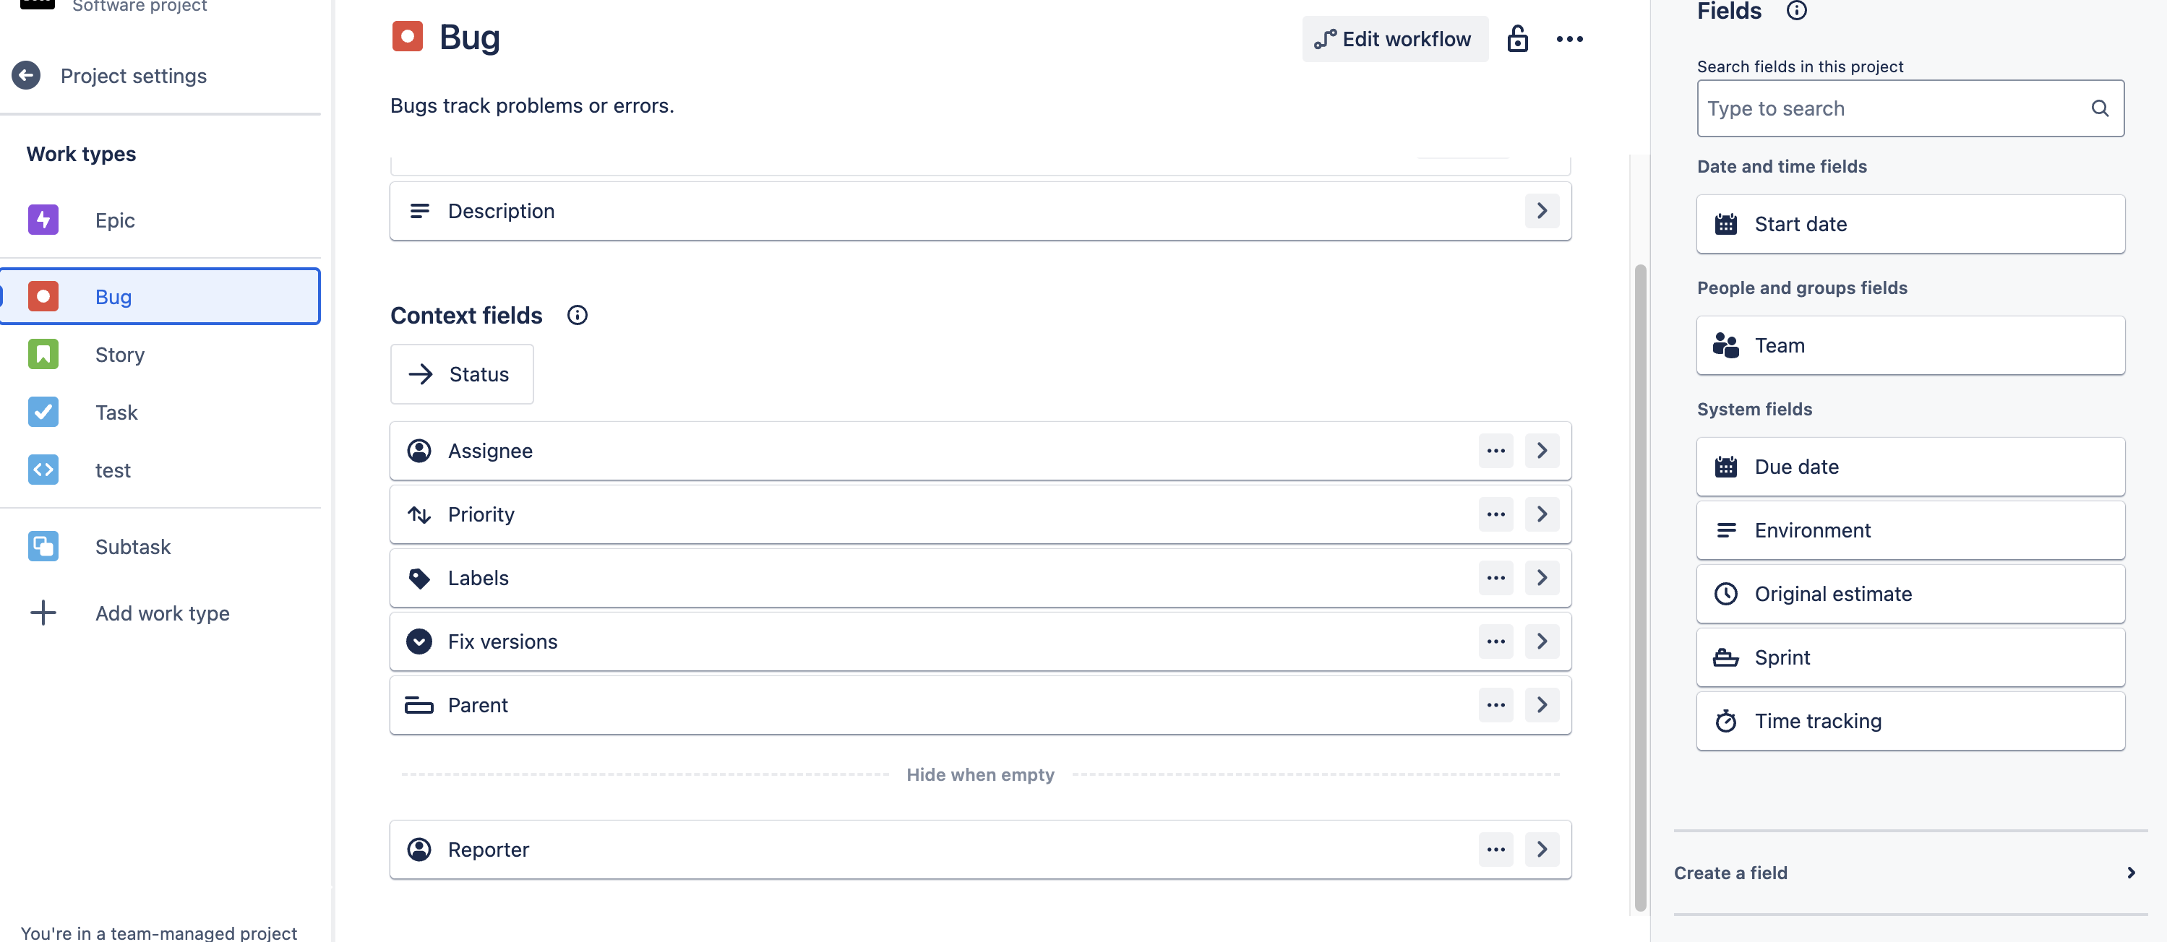Screen dimensions: 2167x942
Task: Click the Task checkmark icon
Action: (x=43, y=412)
